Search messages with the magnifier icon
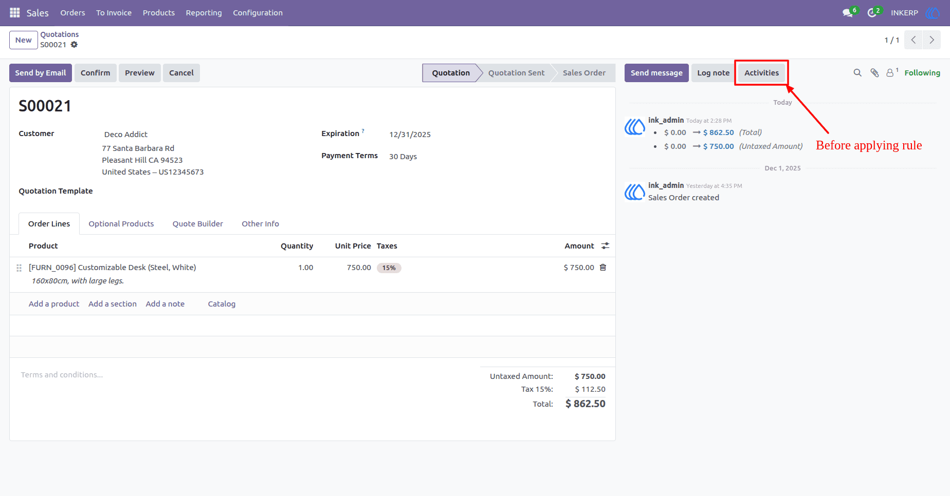The image size is (950, 496). point(857,73)
